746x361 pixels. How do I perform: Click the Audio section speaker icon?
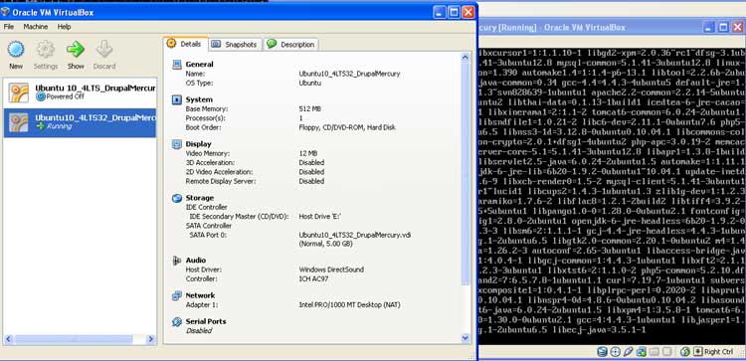click(177, 261)
